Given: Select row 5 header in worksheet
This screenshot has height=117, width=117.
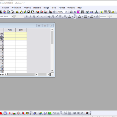Looking at the screenshot, I should [2, 53].
